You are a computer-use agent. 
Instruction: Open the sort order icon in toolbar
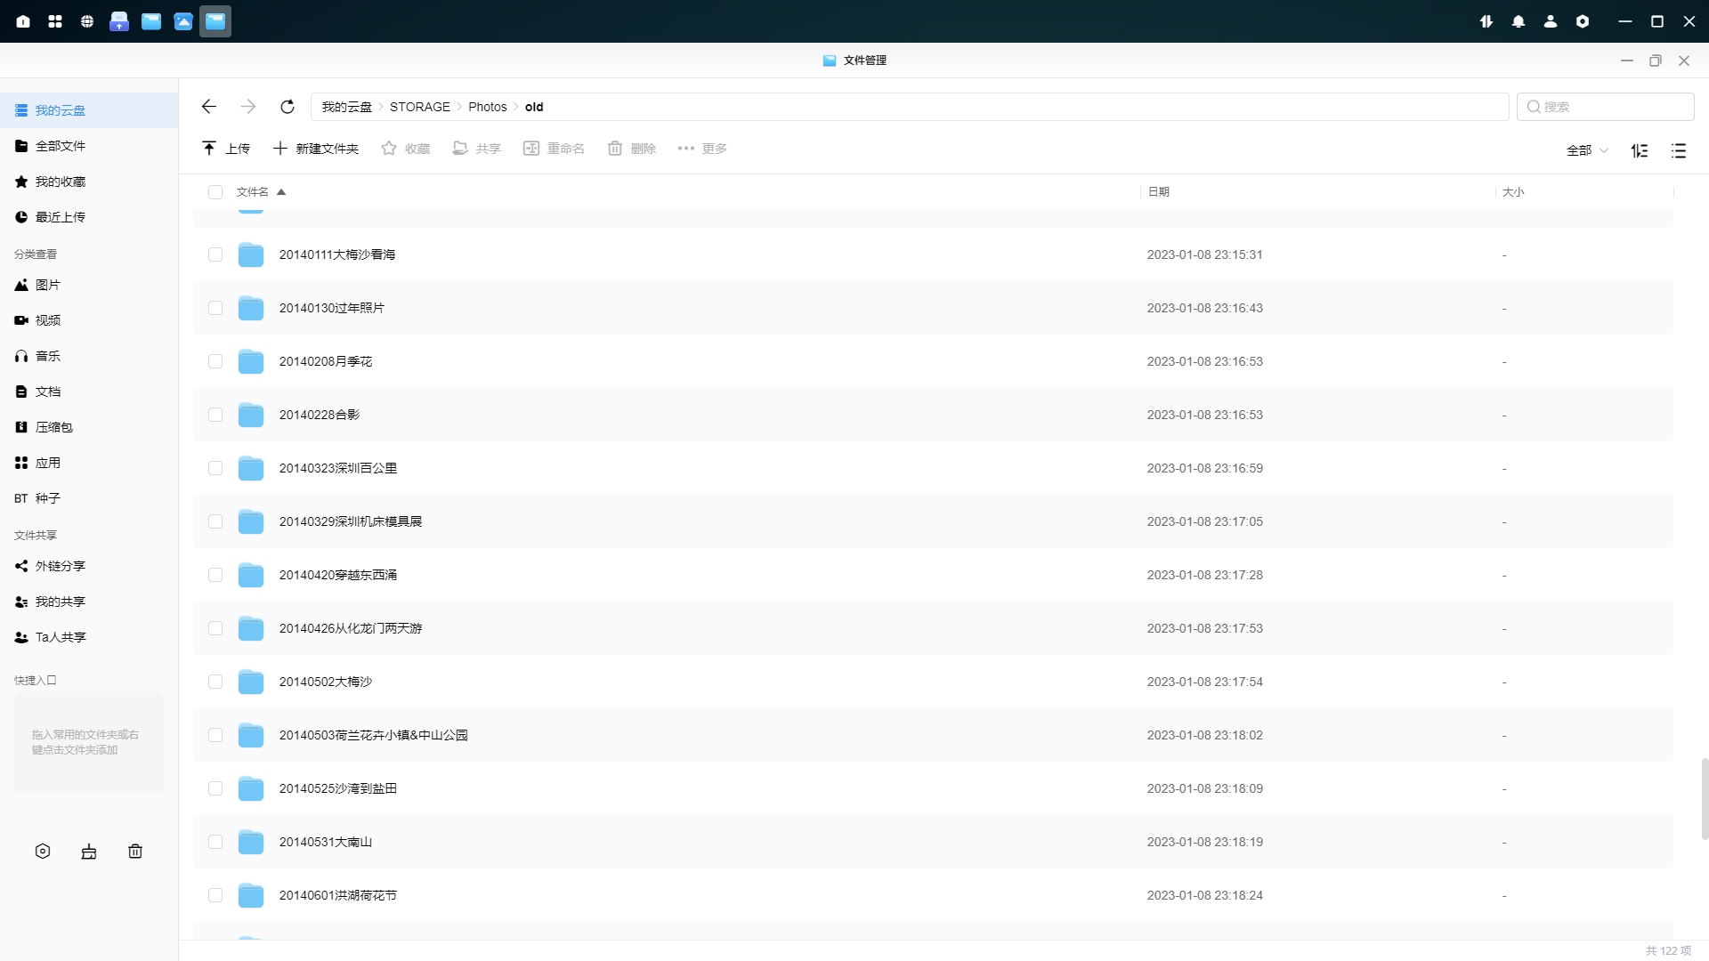(1640, 150)
